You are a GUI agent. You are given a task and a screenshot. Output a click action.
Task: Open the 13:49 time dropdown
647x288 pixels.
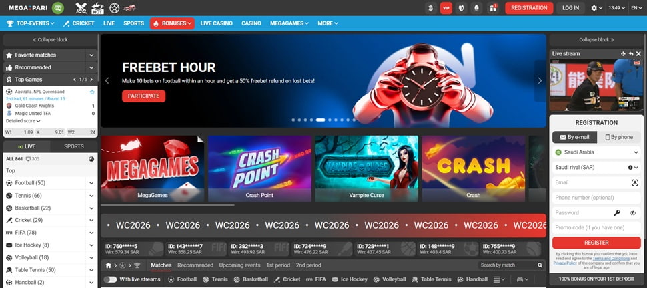click(617, 8)
